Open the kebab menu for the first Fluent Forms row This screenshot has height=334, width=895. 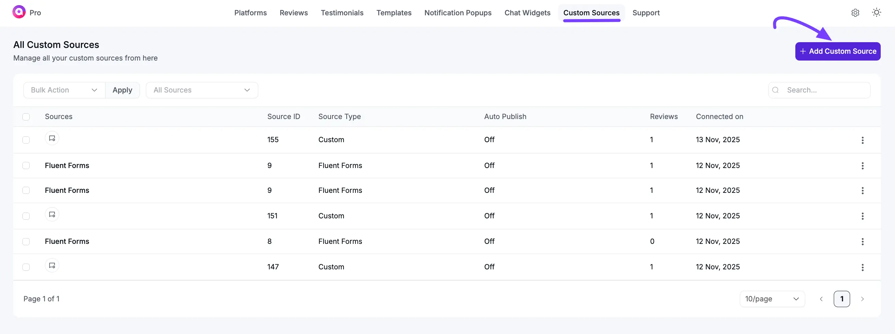(863, 166)
